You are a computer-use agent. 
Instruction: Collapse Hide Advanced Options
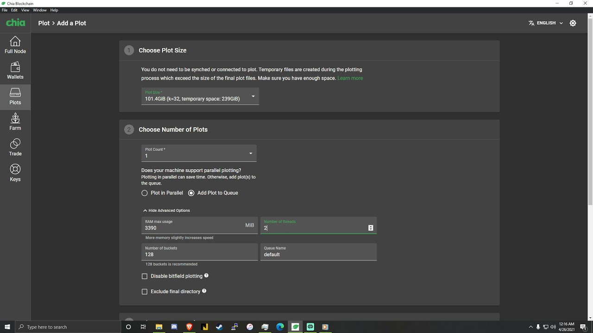pos(166,210)
